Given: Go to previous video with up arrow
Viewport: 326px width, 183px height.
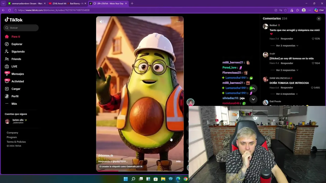Looking at the screenshot, I should click(x=253, y=88).
